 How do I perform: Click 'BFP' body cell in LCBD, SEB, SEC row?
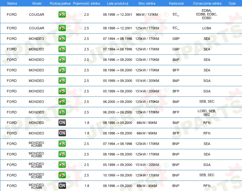point(176,112)
